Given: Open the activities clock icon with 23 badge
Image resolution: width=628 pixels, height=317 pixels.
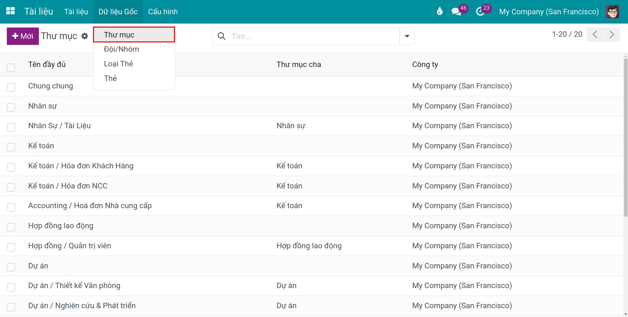Looking at the screenshot, I should pos(480,12).
